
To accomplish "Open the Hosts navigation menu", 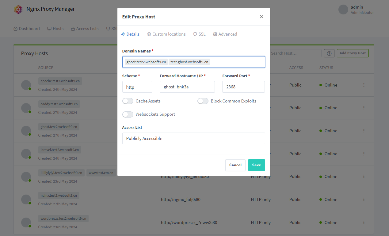I will 55,29.
